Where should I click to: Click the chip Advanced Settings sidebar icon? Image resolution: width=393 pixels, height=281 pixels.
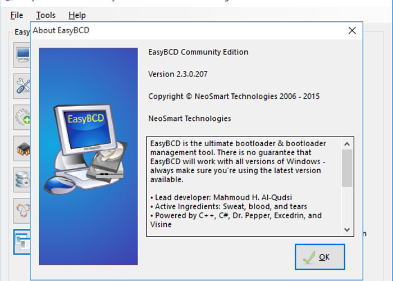[22, 148]
